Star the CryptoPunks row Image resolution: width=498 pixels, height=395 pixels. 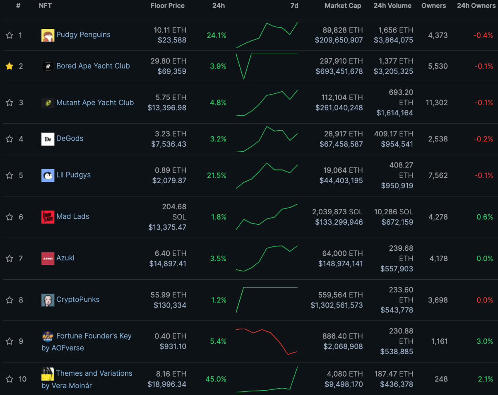tap(10, 300)
